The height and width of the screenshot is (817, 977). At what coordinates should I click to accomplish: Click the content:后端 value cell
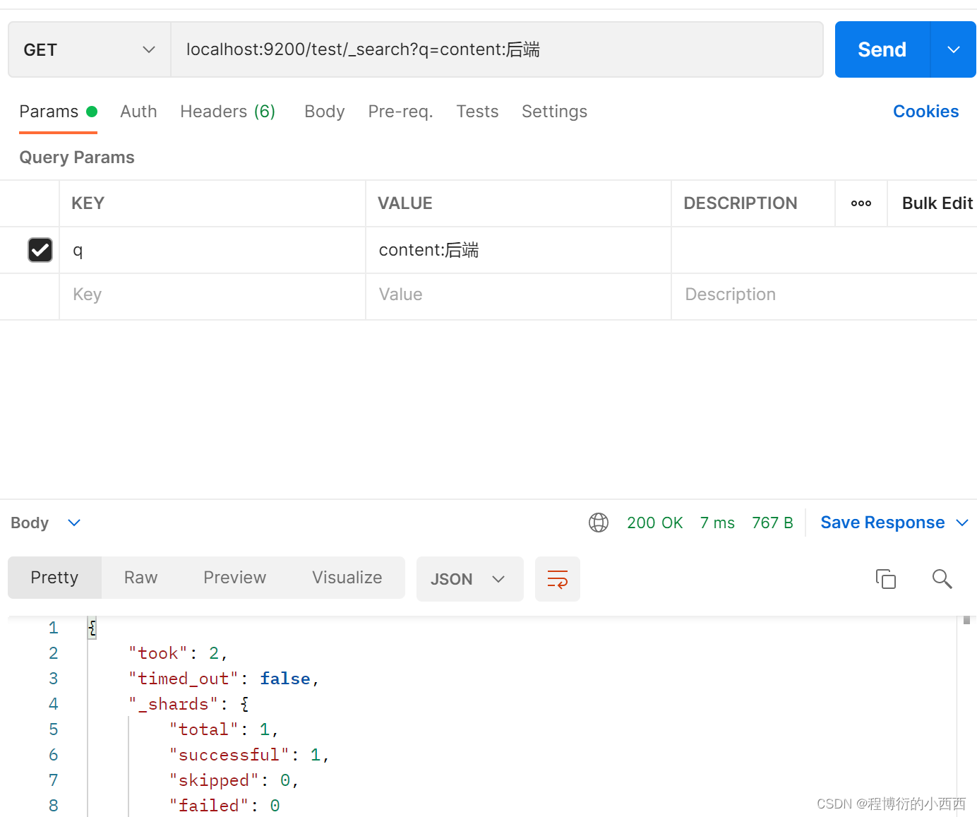tap(518, 250)
